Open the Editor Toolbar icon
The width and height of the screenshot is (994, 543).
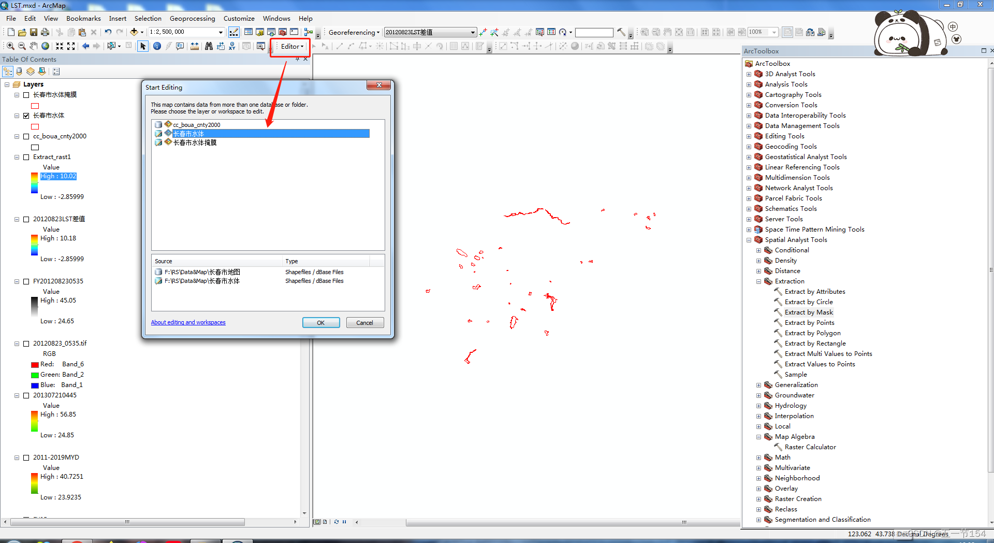pyautogui.click(x=234, y=32)
